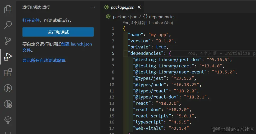This screenshot has width=256, height=134.
Task: Click the "^5.16.5" version string
Action: click(218, 60)
